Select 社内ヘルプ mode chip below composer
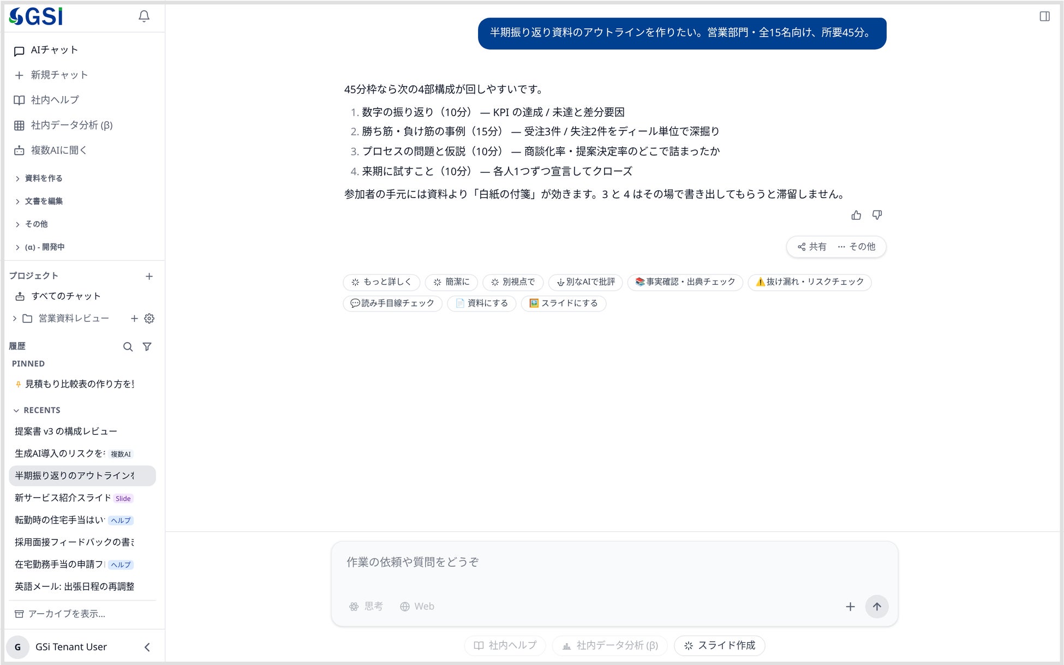 click(506, 645)
